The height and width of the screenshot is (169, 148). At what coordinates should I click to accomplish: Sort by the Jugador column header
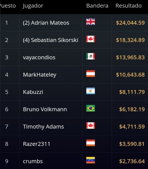[x=33, y=6]
